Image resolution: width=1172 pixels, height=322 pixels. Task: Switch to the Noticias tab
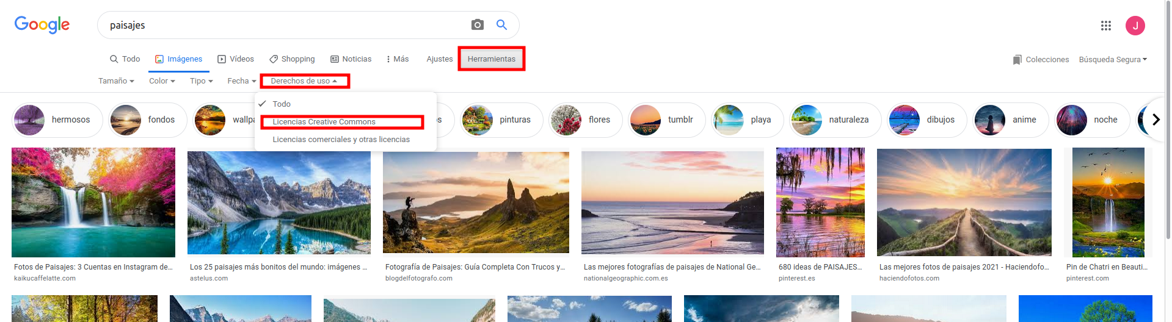pos(351,59)
